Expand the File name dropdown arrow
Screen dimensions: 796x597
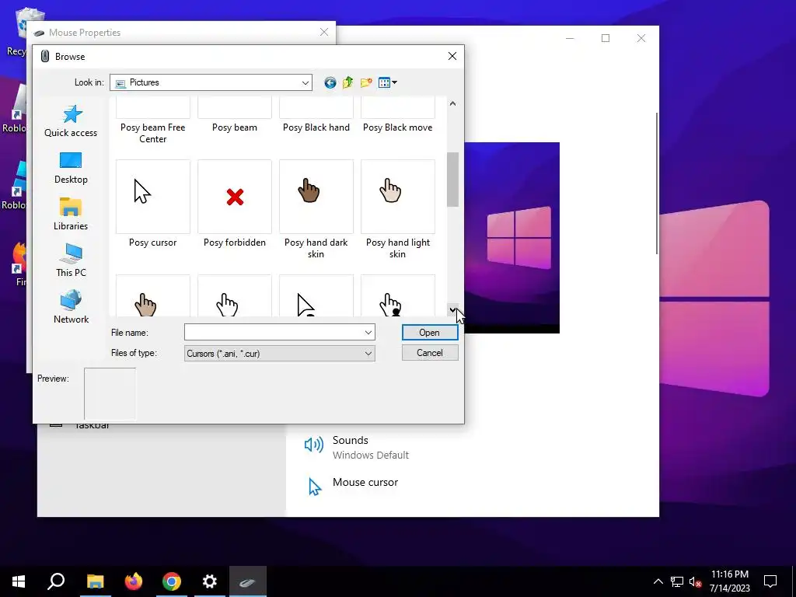click(x=368, y=333)
